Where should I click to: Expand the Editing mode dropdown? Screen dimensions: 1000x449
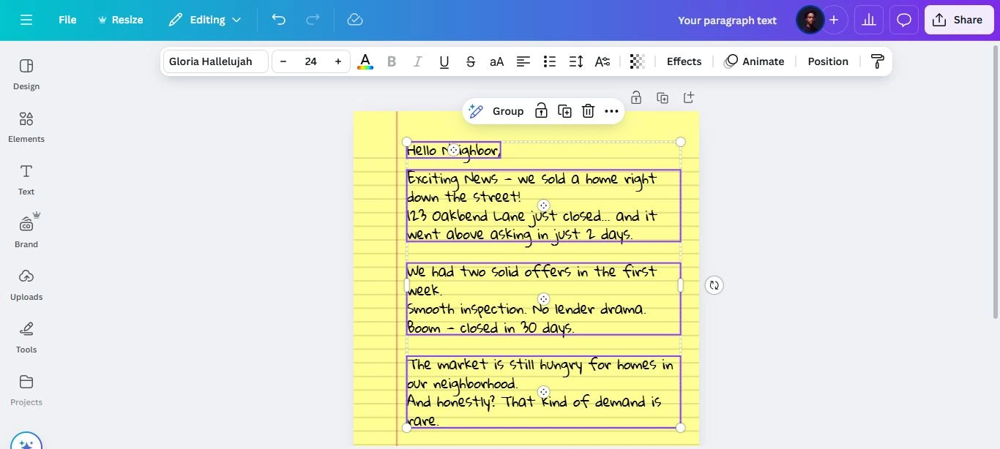(205, 20)
